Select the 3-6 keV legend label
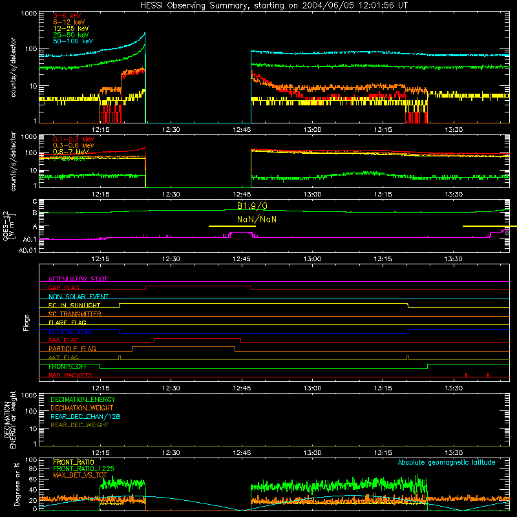 67,16
